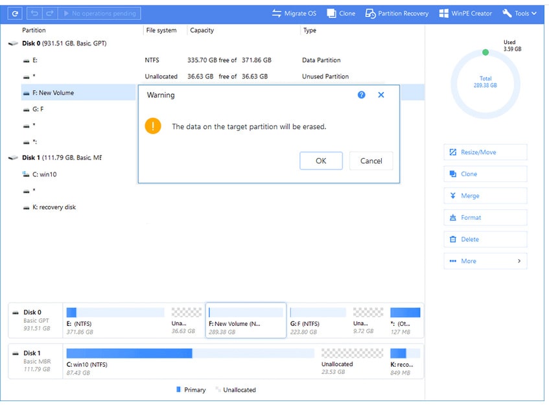Click the orange exclamation warning icon
The height and width of the screenshot is (405, 549).
pos(153,126)
